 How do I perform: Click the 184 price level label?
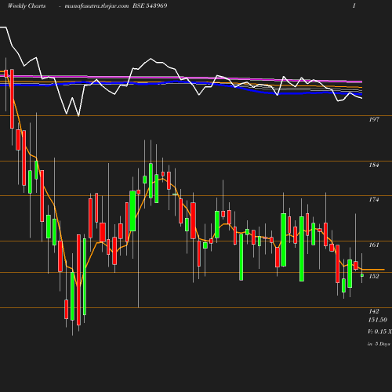[x=374, y=165]
